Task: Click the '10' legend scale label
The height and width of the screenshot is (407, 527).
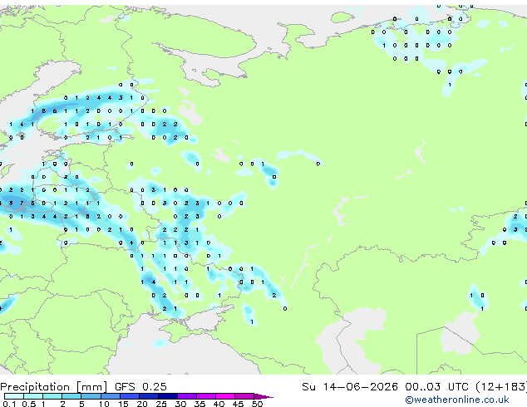Action: pos(104,404)
